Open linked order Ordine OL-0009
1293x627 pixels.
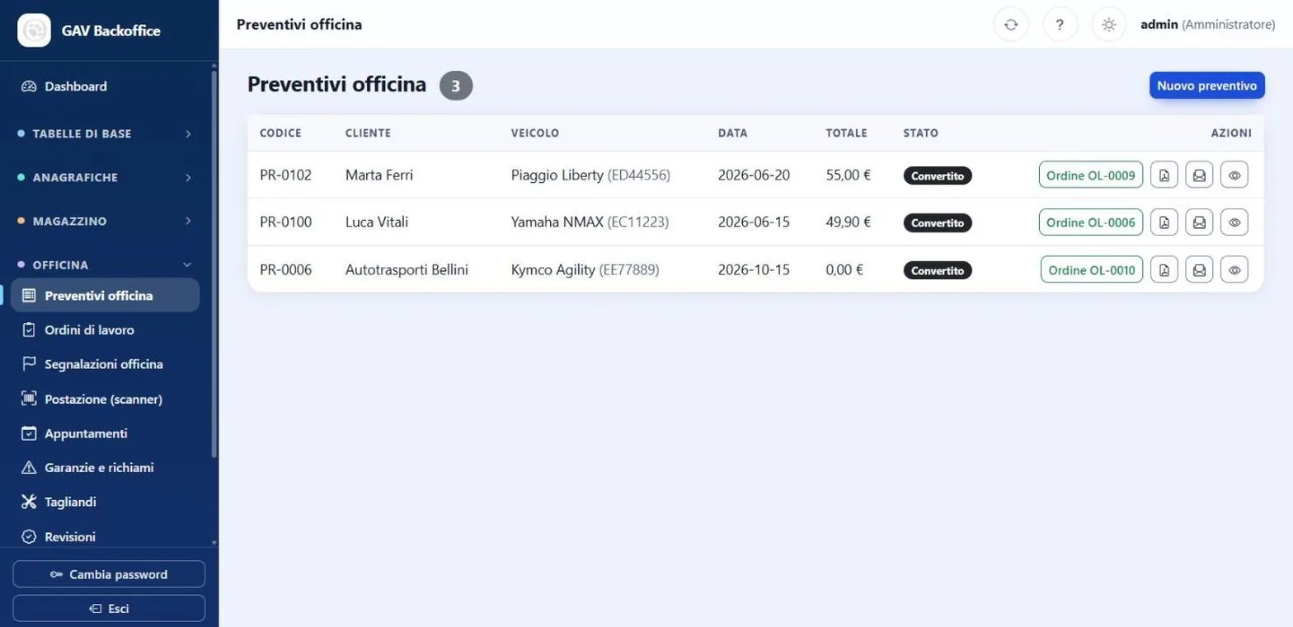point(1091,175)
